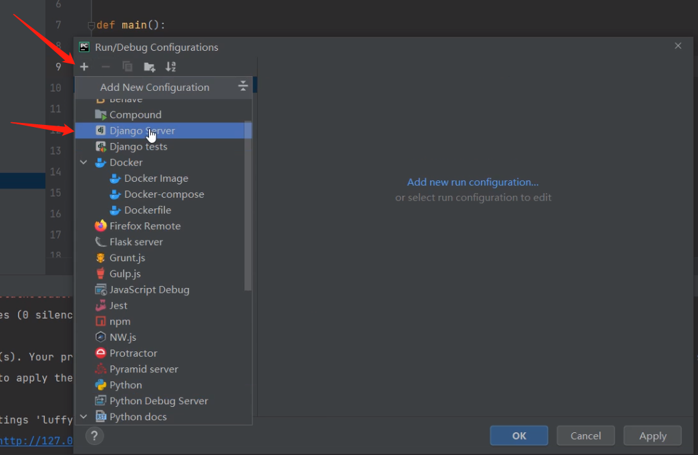Viewport: 698px width, 455px height.
Task: Select the Docker-compose text entry
Action: click(164, 194)
